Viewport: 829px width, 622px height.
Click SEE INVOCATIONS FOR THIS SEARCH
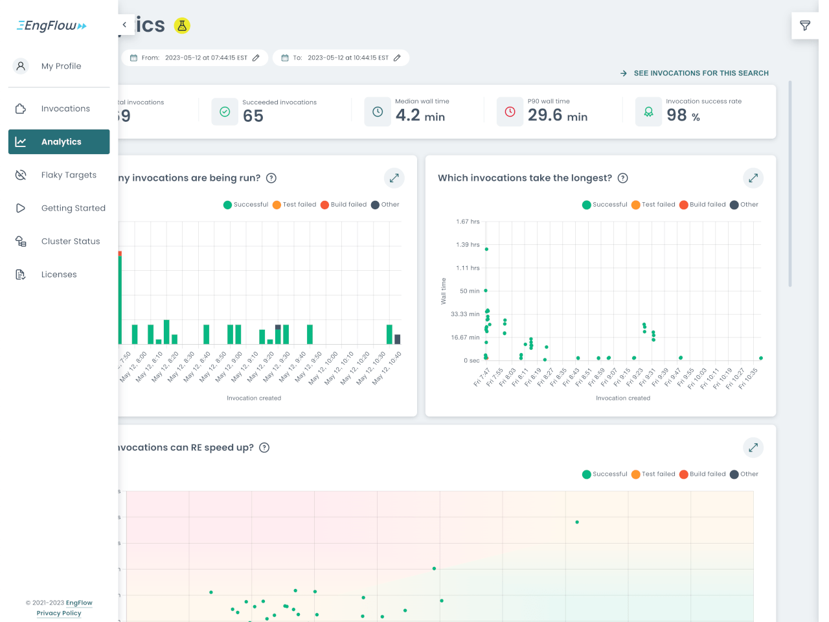(701, 73)
